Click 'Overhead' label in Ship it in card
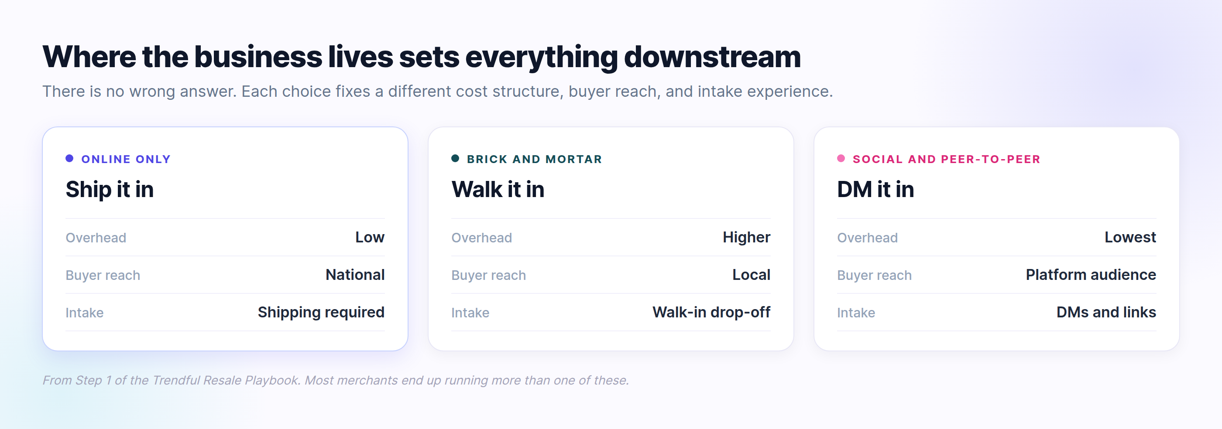1222x429 pixels. click(96, 238)
